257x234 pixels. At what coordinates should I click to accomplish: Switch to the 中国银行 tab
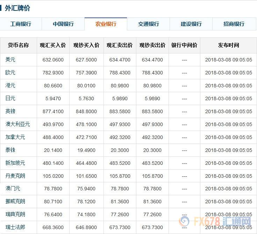tap(63, 24)
